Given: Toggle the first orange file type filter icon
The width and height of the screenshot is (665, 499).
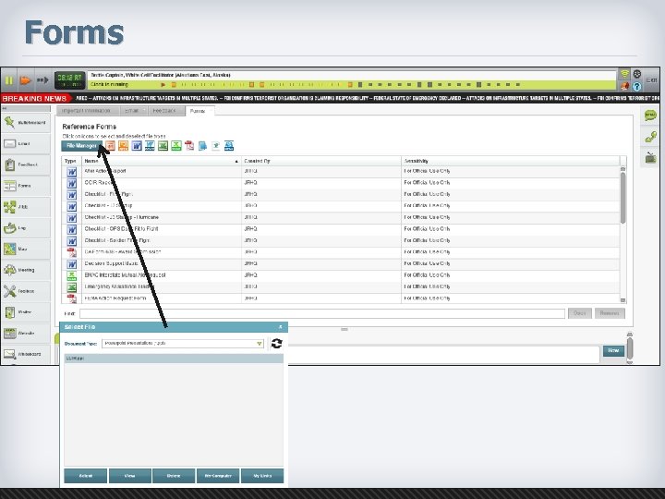Looking at the screenshot, I should tap(110, 146).
